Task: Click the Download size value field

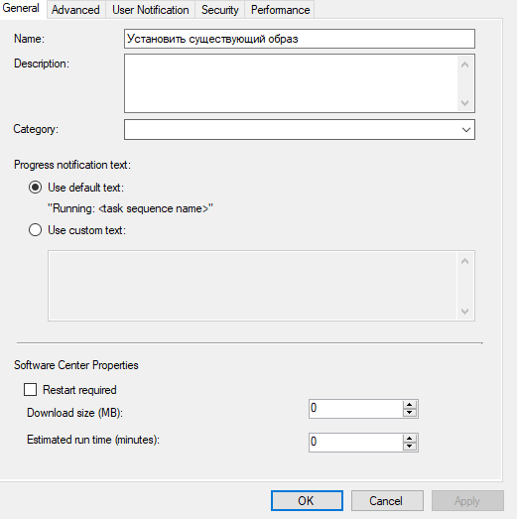Action: (356, 409)
